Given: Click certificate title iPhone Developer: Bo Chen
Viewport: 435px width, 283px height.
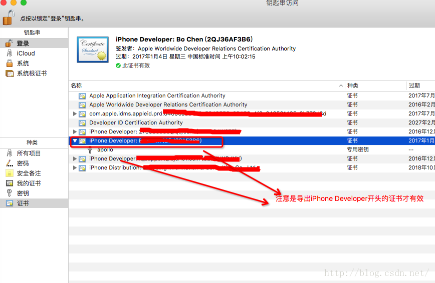Looking at the screenshot, I should point(184,39).
